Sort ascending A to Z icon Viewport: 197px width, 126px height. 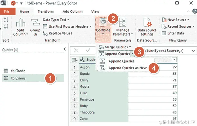[x=6, y=20]
